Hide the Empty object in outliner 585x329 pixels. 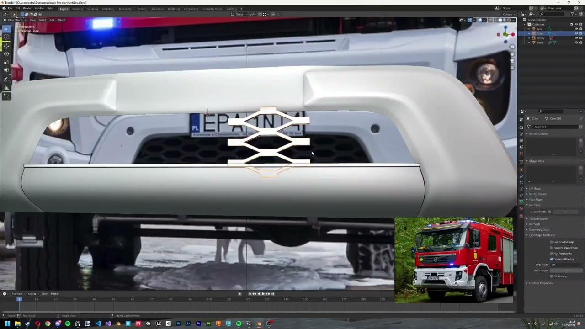[x=576, y=38]
